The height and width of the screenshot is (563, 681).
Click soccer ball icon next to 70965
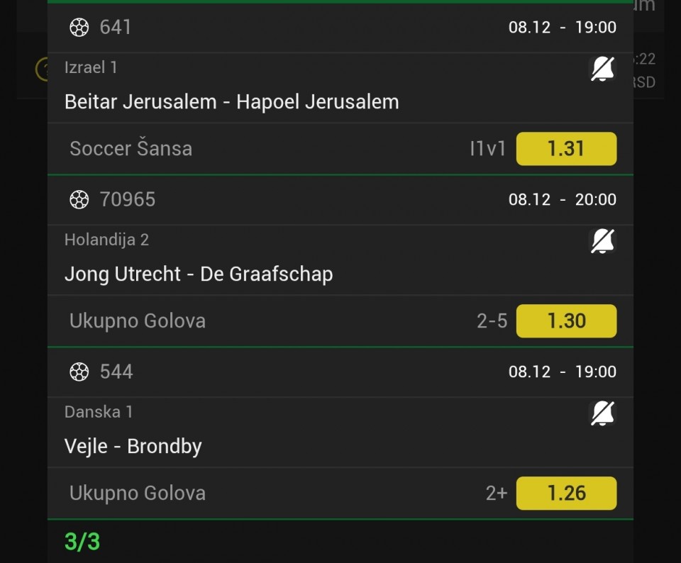pos(79,200)
